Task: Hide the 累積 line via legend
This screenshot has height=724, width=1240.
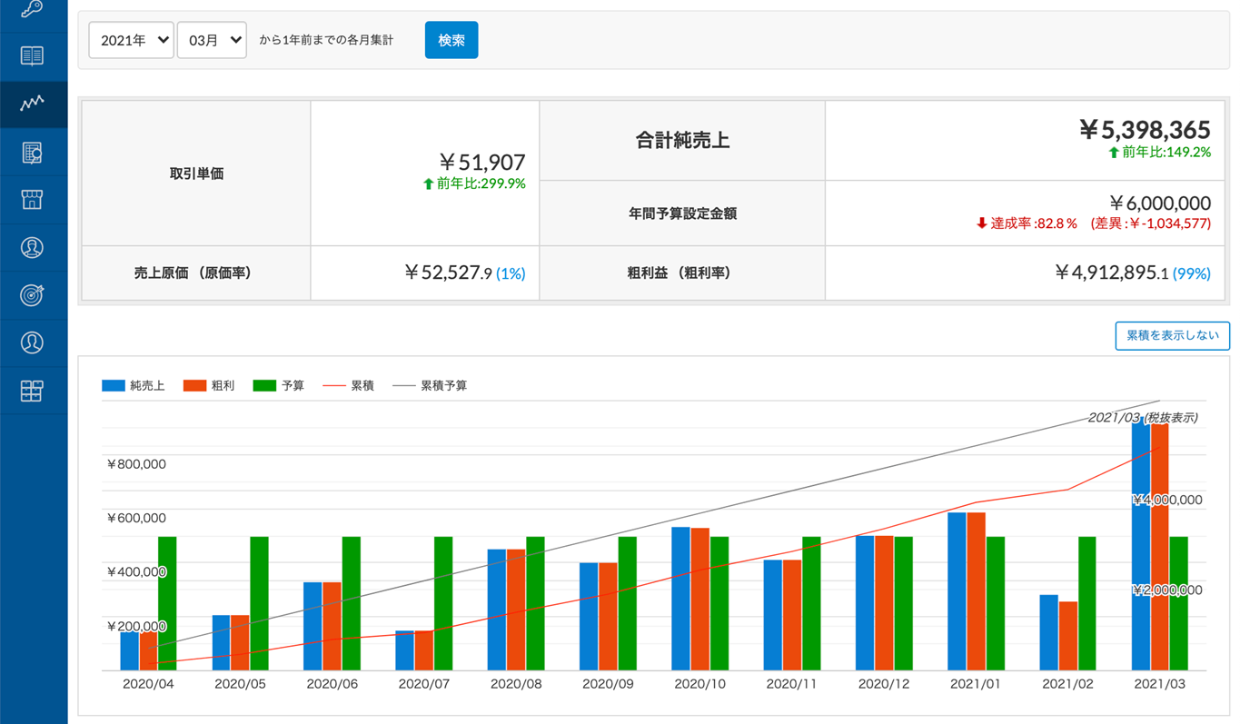Action: coord(348,386)
